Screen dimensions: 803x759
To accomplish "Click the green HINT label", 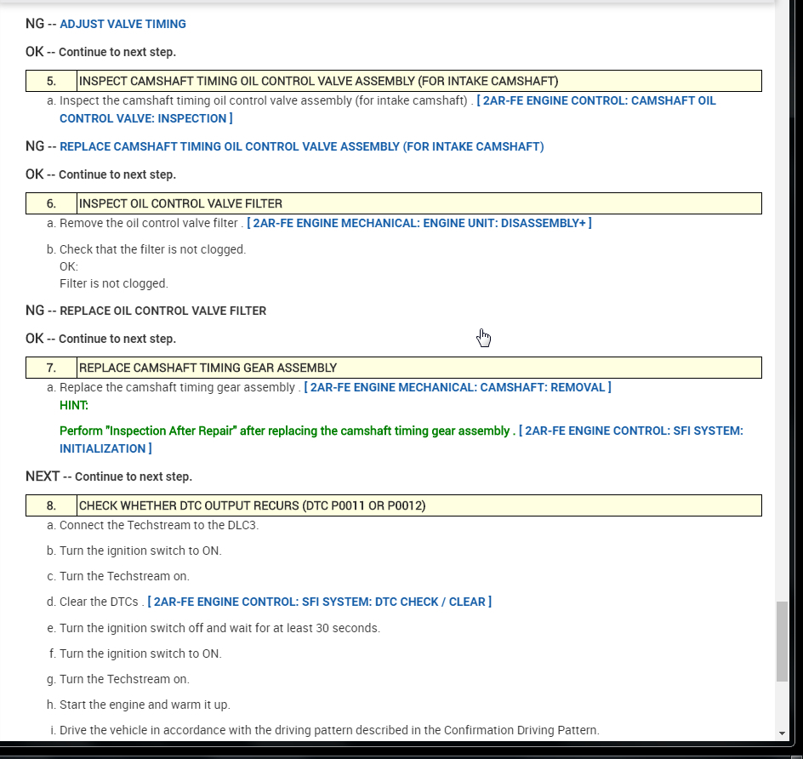I will [73, 405].
